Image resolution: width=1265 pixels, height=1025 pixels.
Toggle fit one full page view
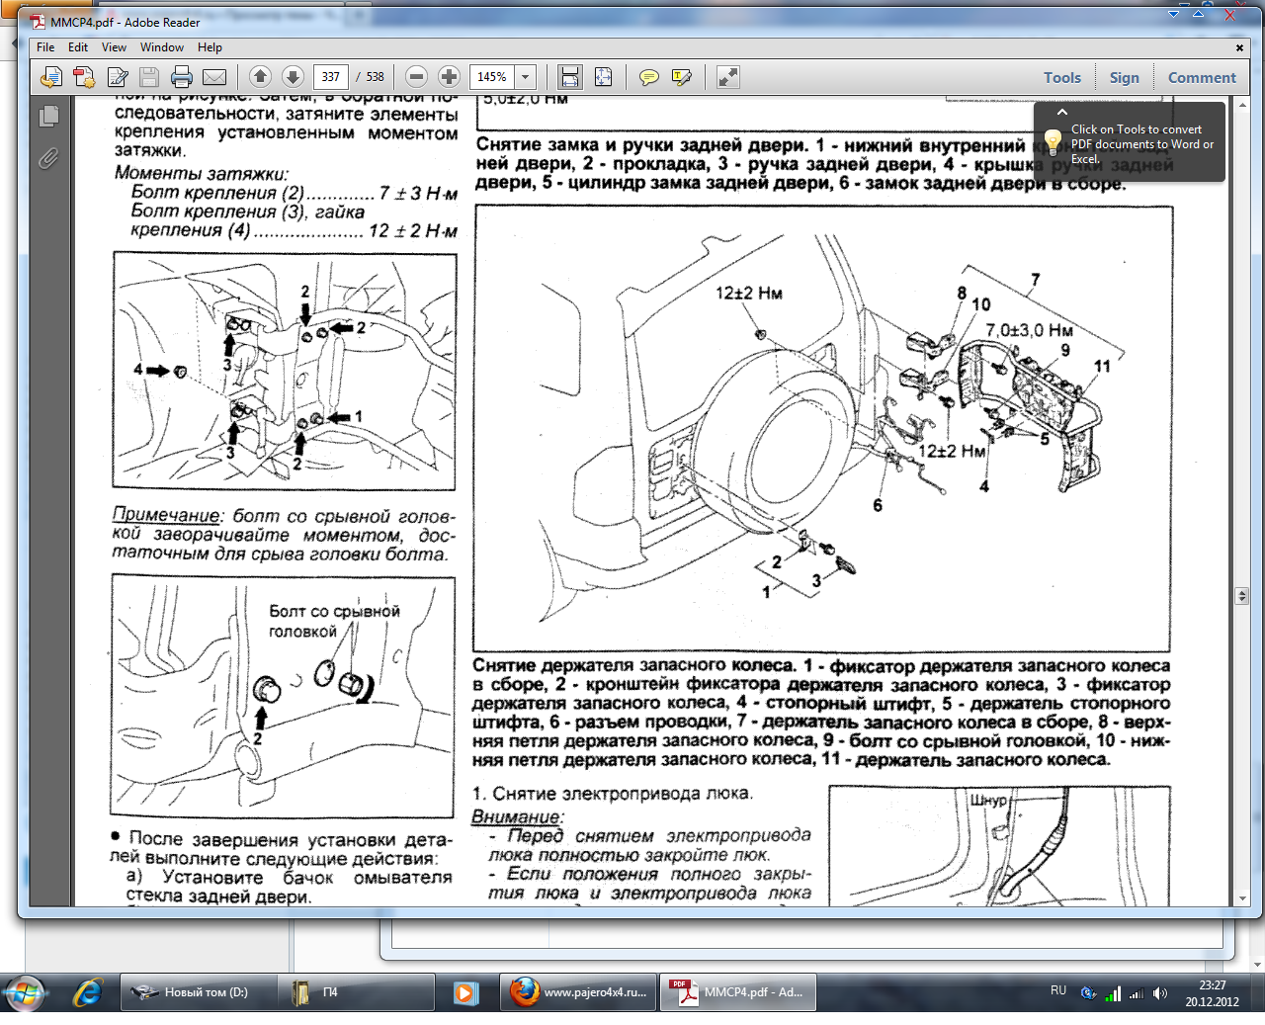603,77
